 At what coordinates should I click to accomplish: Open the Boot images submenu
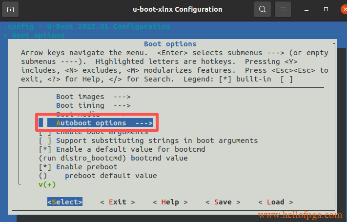[x=93, y=97]
